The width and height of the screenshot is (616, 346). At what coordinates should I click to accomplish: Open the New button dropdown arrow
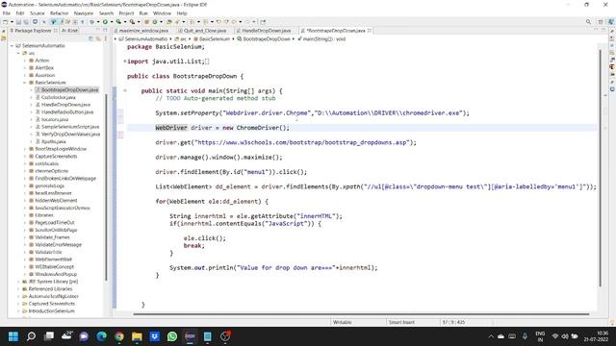(12, 22)
